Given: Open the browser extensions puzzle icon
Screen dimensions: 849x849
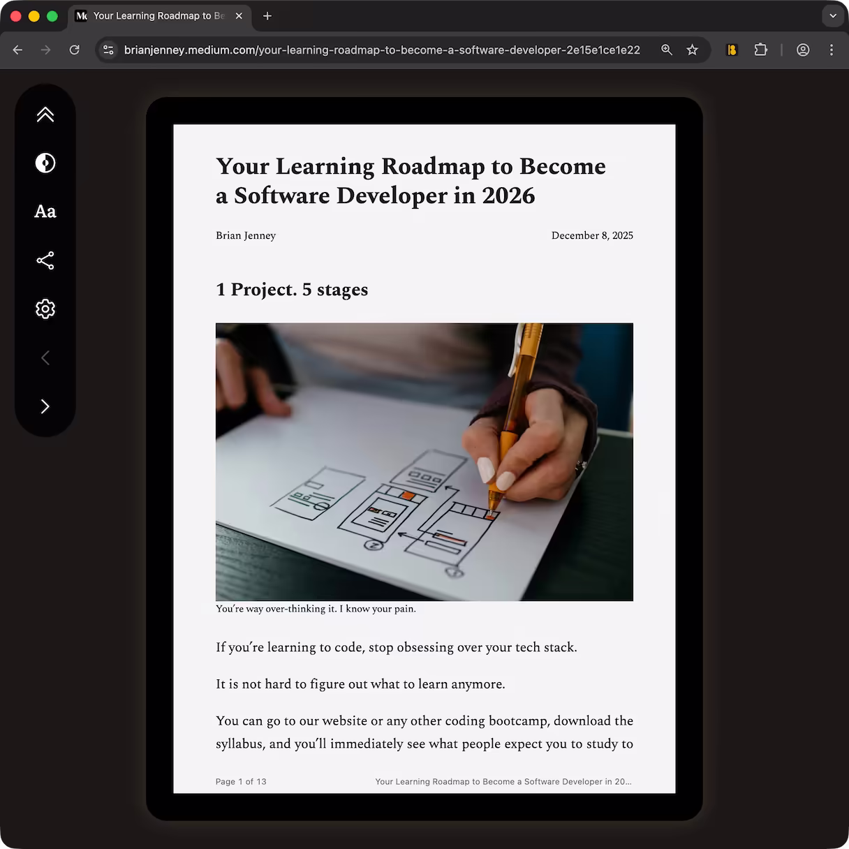Looking at the screenshot, I should [x=760, y=50].
